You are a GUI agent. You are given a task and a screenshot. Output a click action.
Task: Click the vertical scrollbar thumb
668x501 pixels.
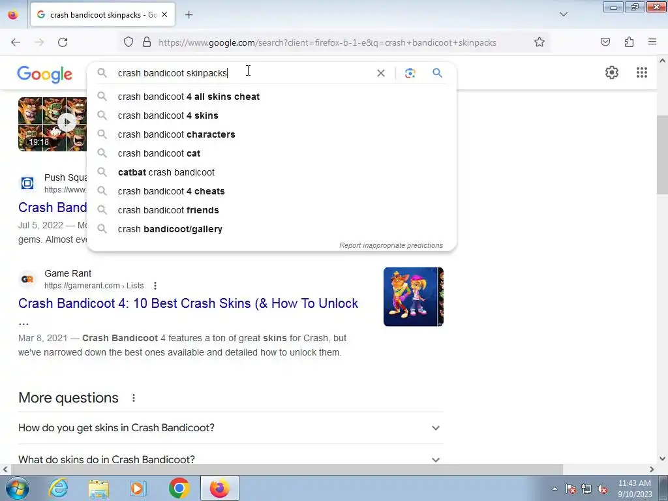click(662, 154)
